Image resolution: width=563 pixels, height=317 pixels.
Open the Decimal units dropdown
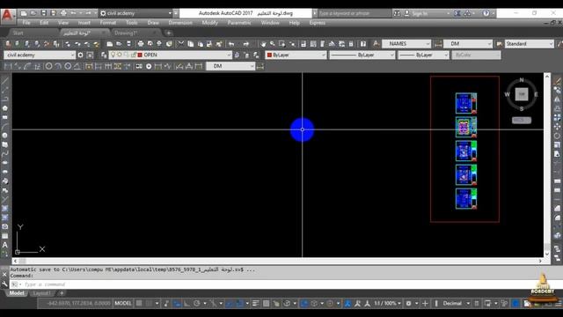pos(468,303)
